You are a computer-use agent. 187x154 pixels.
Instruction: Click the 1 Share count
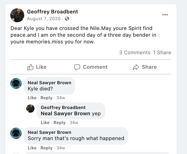pos(162,52)
